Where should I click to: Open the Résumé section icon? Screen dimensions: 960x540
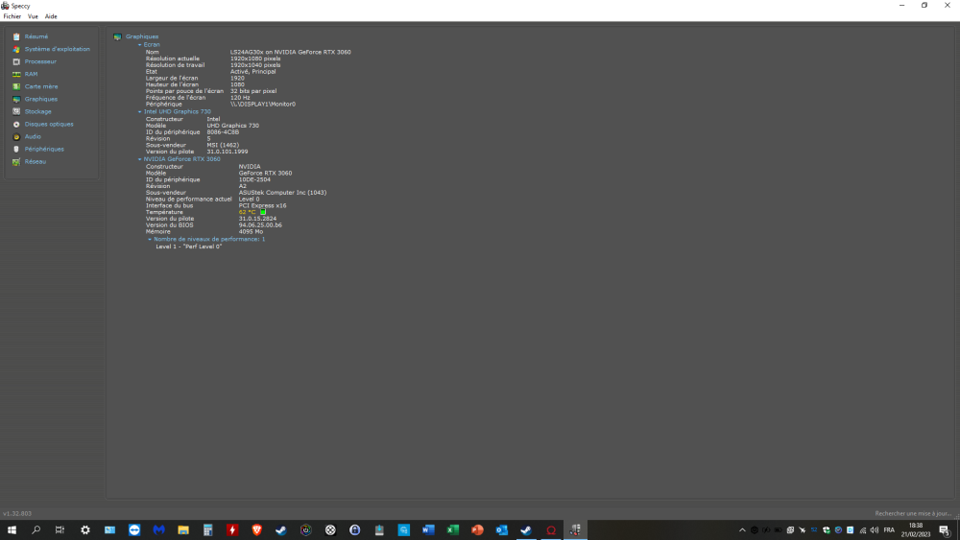point(16,36)
